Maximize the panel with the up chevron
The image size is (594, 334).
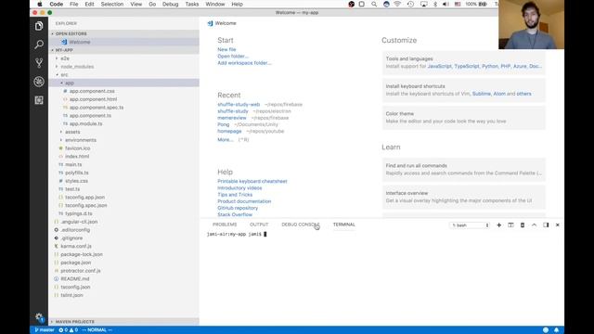pos(535,225)
